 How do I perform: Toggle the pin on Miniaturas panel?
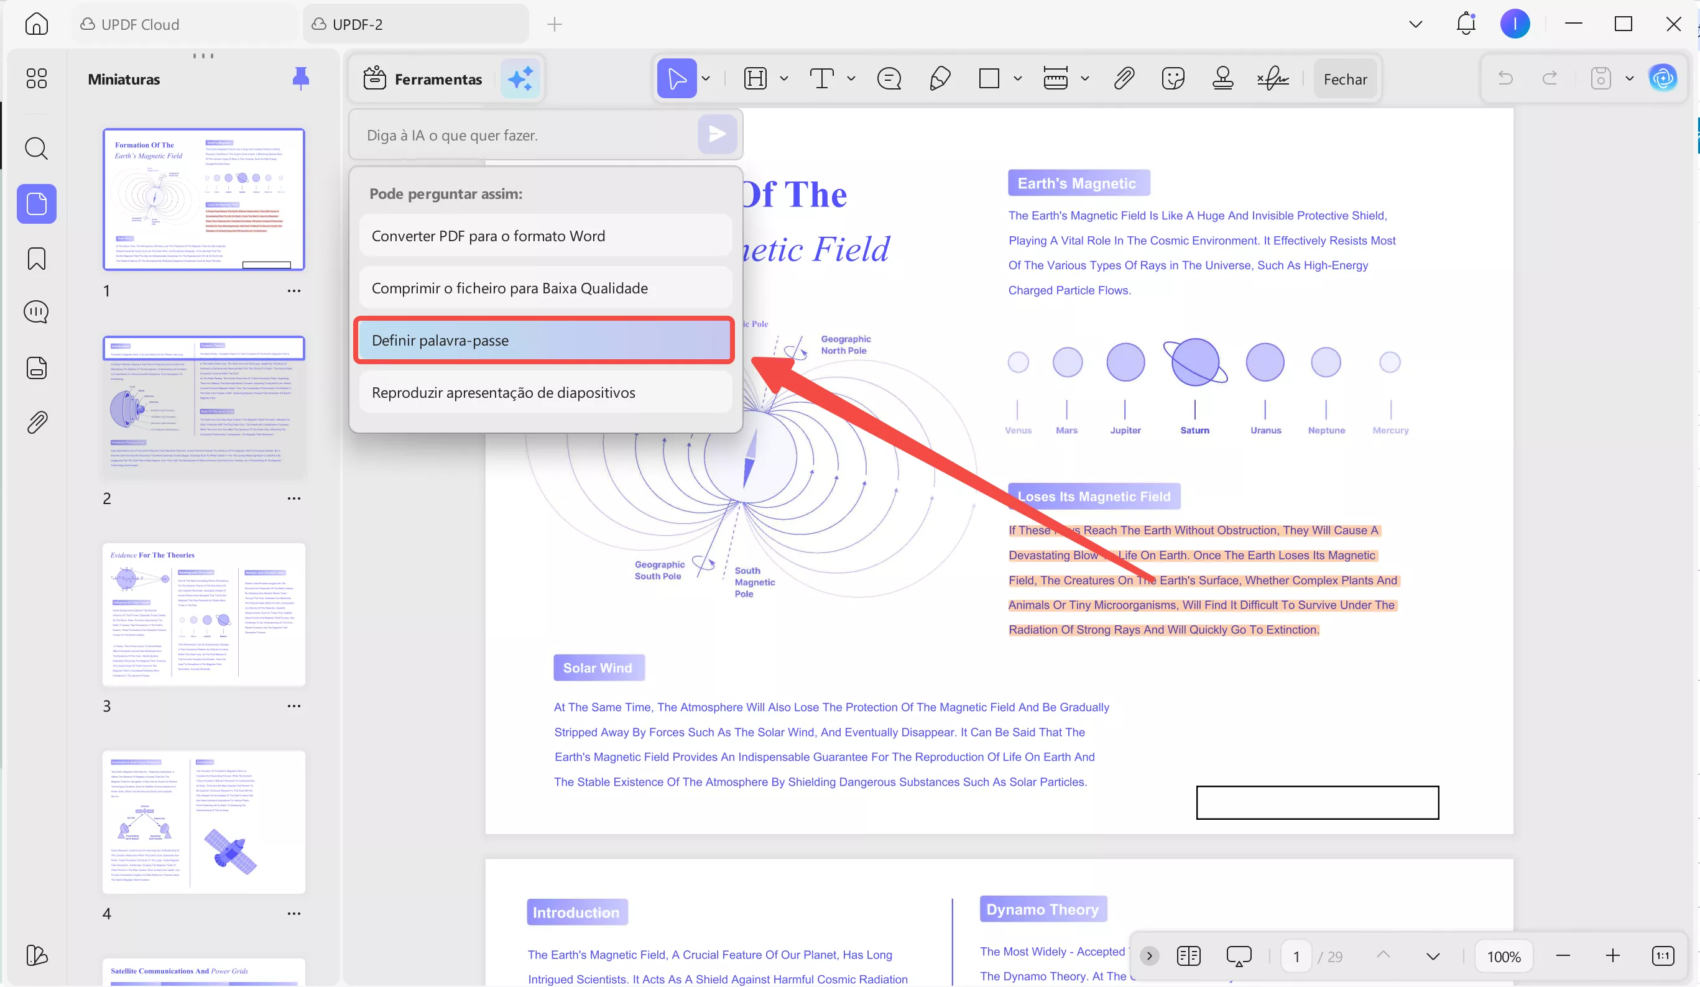[x=301, y=79]
